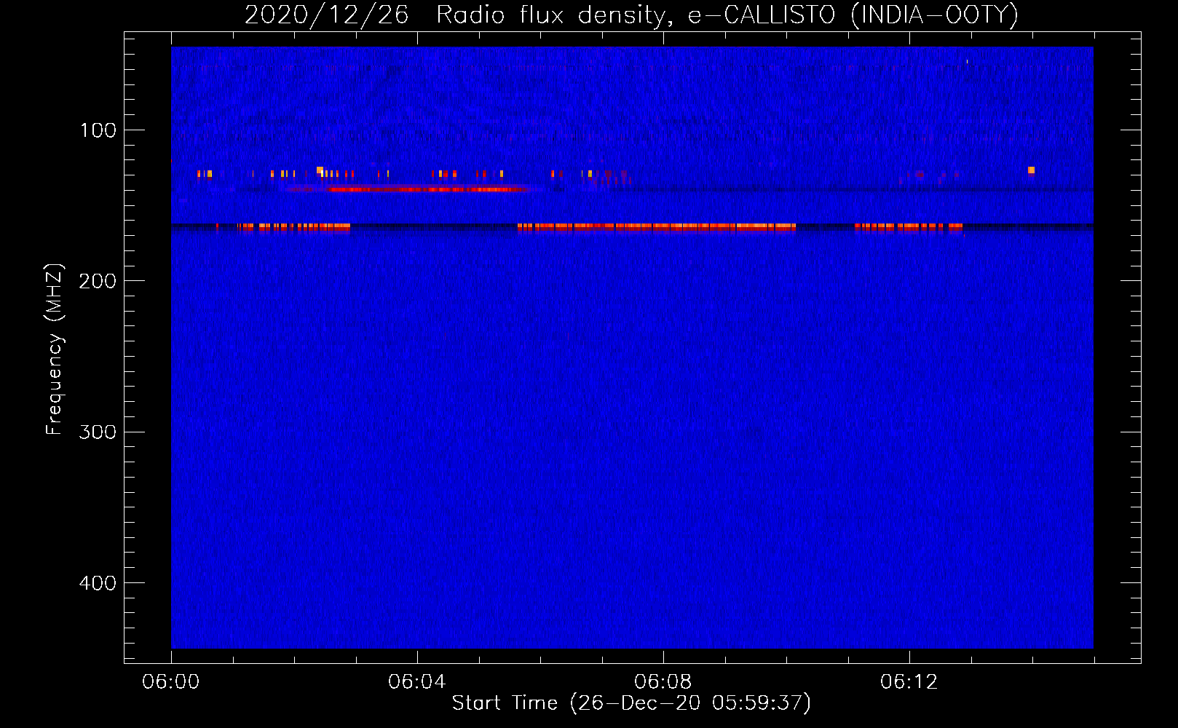Click the plot title '2020/12/26 Radio flux density'
Viewport: 1178px width, 728px height.
point(631,15)
